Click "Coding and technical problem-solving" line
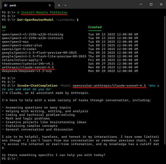 (x=38, y=115)
